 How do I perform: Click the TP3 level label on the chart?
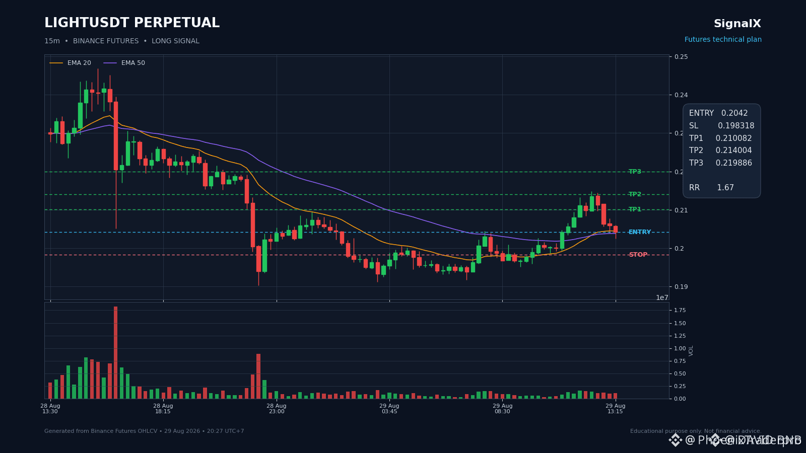click(635, 172)
